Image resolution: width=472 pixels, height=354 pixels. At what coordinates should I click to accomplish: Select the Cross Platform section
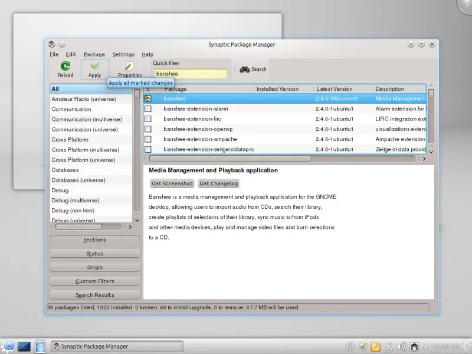91,140
